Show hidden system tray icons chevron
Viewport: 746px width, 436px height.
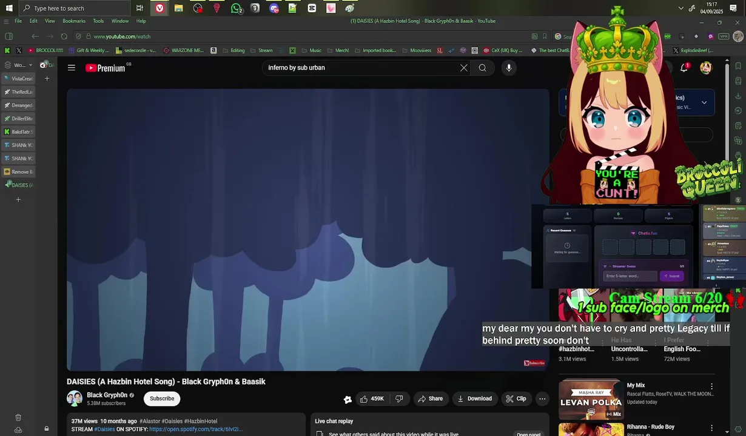tap(681, 8)
